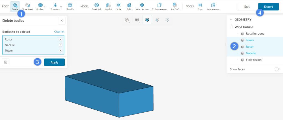Screen dimensions: 283x120
Task: Remove Nacelle from deletion list
Action: pos(61,45)
